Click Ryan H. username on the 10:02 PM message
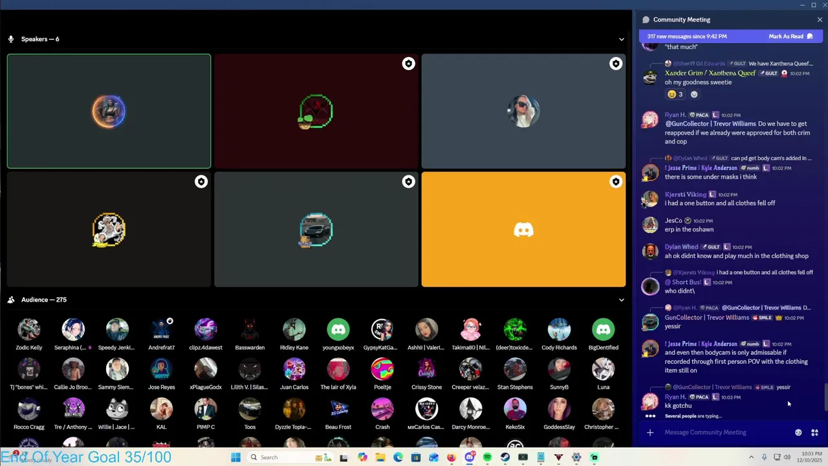Image resolution: width=828 pixels, height=466 pixels. click(x=675, y=115)
